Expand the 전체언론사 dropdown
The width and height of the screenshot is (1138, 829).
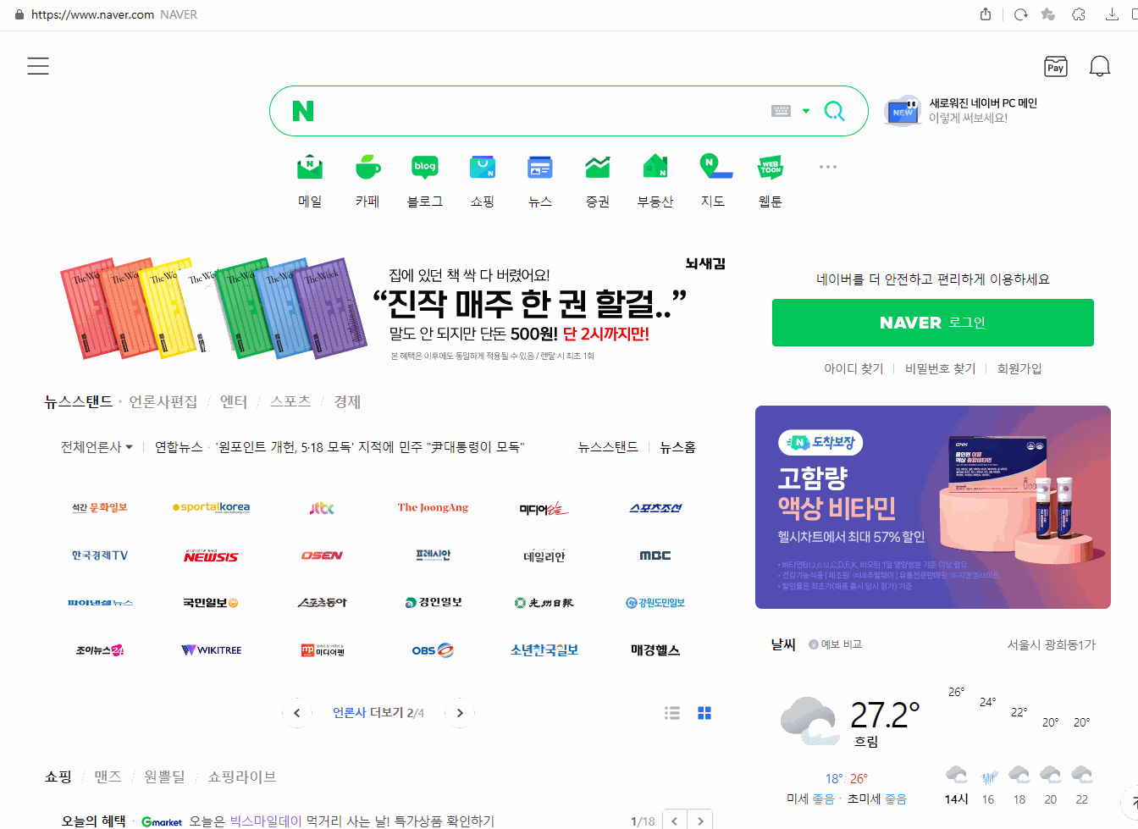pyautogui.click(x=97, y=447)
